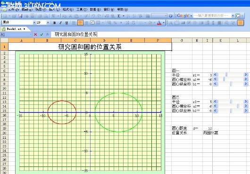The image size is (250, 174).
Task: Open the font name dropdown
Action: tap(34, 23)
